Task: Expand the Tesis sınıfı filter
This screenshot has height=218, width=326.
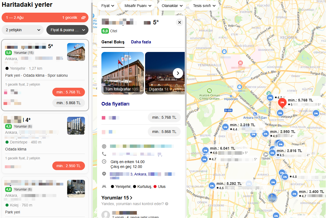Action: 204,6
